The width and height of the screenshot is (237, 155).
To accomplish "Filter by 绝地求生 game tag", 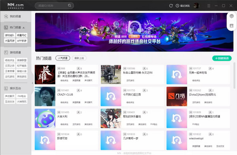I will coord(9,60).
